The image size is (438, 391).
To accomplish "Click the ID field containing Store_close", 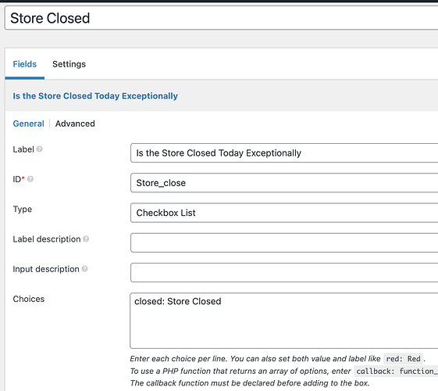I will [x=284, y=183].
